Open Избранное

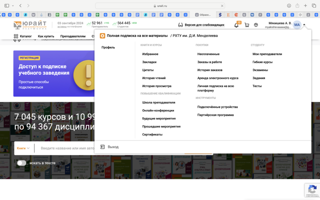[150, 54]
